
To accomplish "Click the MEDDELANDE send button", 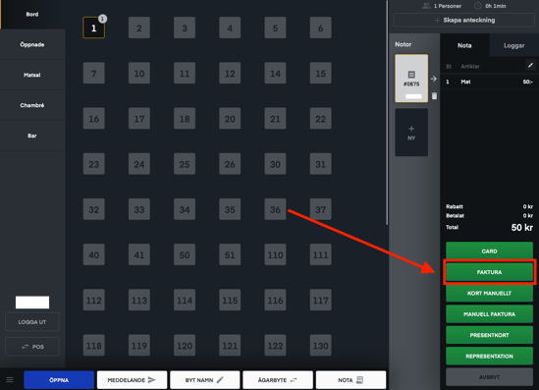I will pos(132,379).
